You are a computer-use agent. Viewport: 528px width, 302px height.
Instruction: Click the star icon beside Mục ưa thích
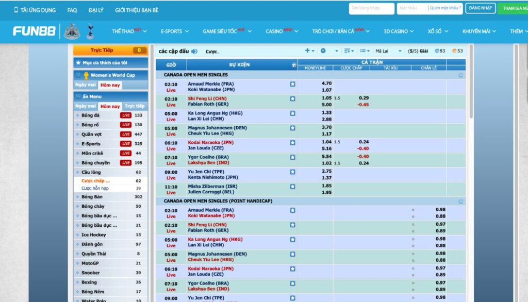78,63
